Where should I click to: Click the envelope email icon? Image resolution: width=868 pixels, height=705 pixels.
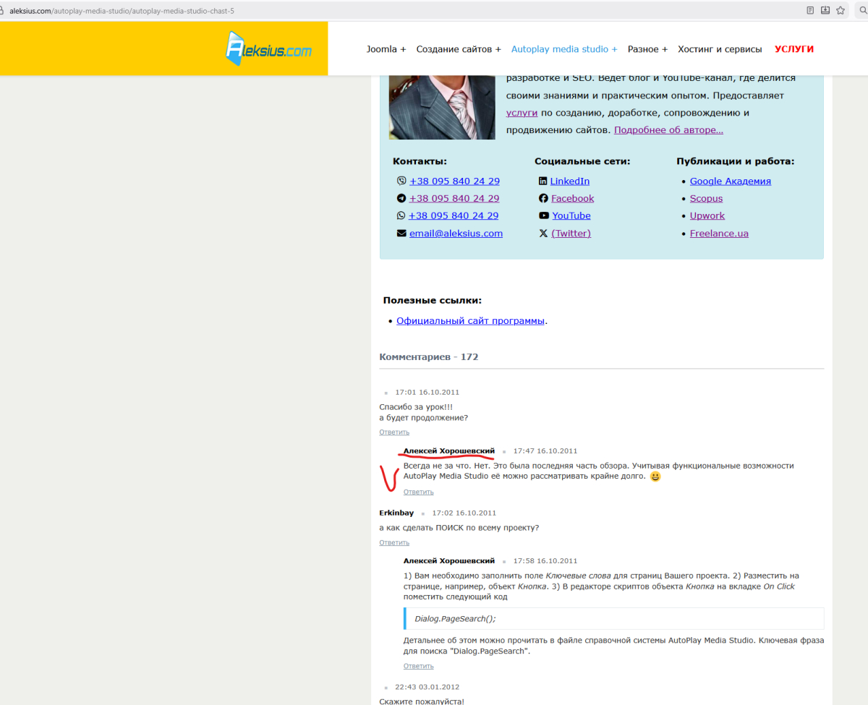tap(401, 234)
